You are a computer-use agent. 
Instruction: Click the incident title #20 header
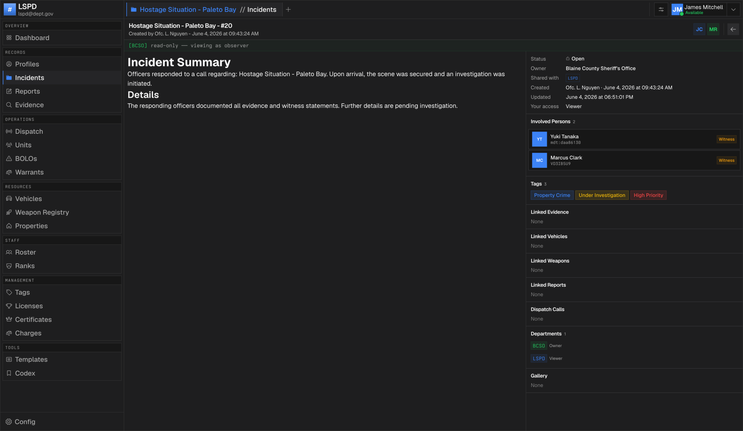tap(180, 26)
